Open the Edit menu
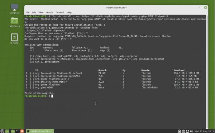The image size is (215, 133). pyautogui.click(x=34, y=12)
